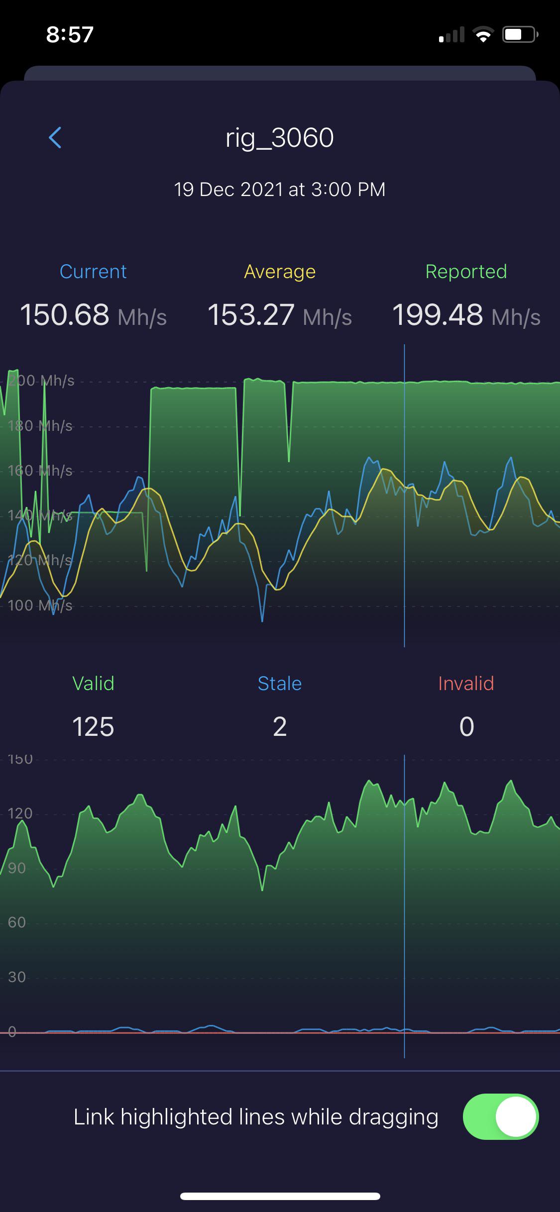Tap the stale shares count 2
Screen dimensions: 560x1212
pyautogui.click(x=280, y=727)
